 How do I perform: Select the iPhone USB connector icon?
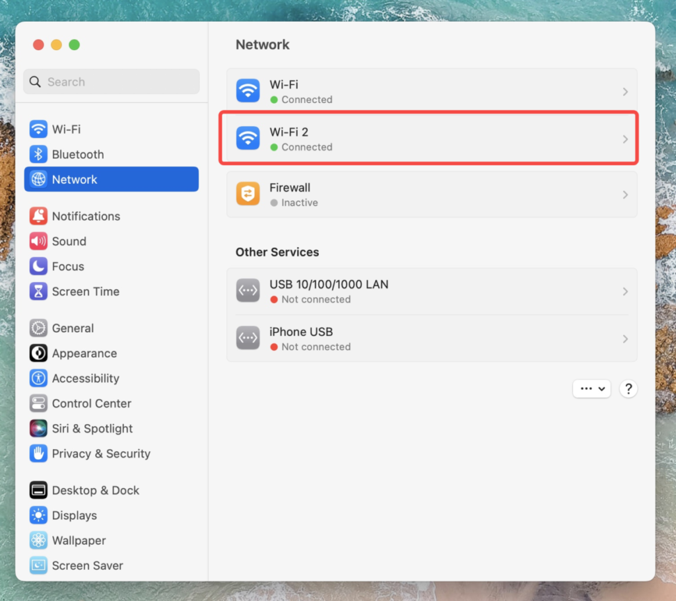tap(248, 338)
